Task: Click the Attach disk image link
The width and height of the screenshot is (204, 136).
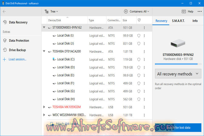Action: point(68,124)
